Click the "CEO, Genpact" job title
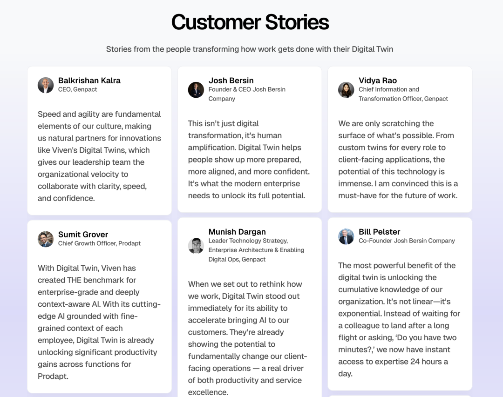Image resolution: width=503 pixels, height=397 pixels. click(x=77, y=89)
